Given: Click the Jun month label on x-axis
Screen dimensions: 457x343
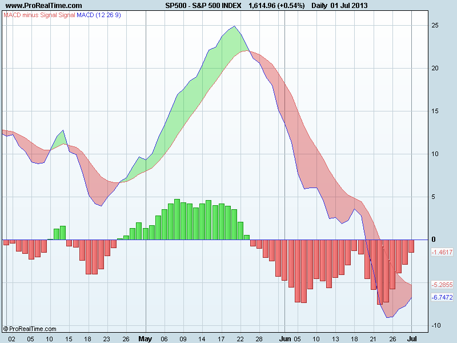Looking at the screenshot, I should 285,338.
